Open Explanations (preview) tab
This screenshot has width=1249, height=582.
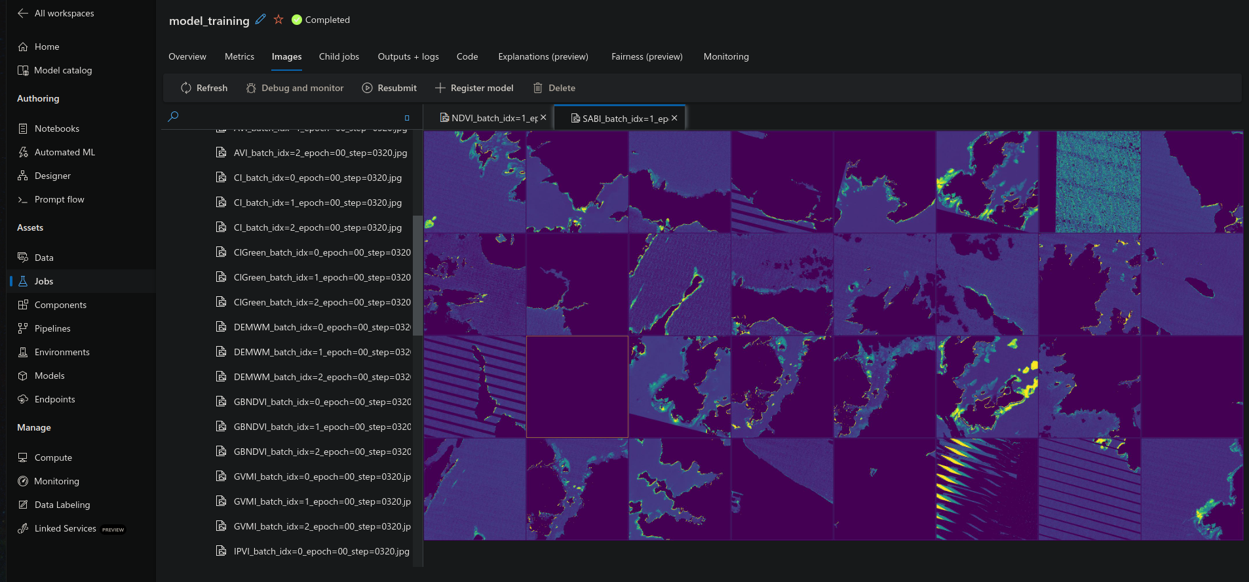(x=543, y=56)
